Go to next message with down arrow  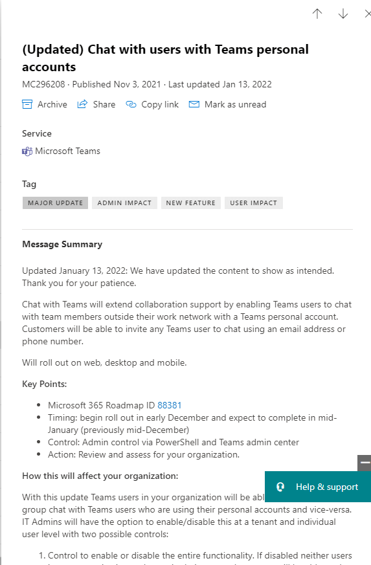(343, 14)
